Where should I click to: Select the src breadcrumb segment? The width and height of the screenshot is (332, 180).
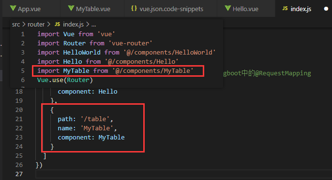point(16,25)
